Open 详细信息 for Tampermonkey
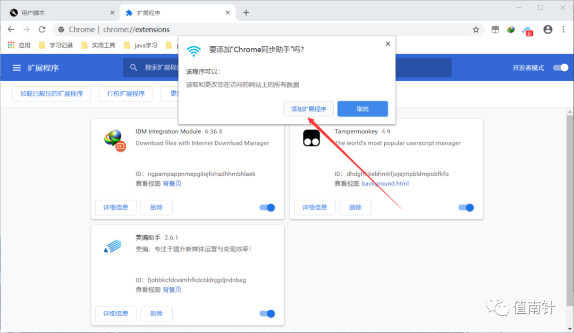The height and width of the screenshot is (333, 574). (315, 208)
